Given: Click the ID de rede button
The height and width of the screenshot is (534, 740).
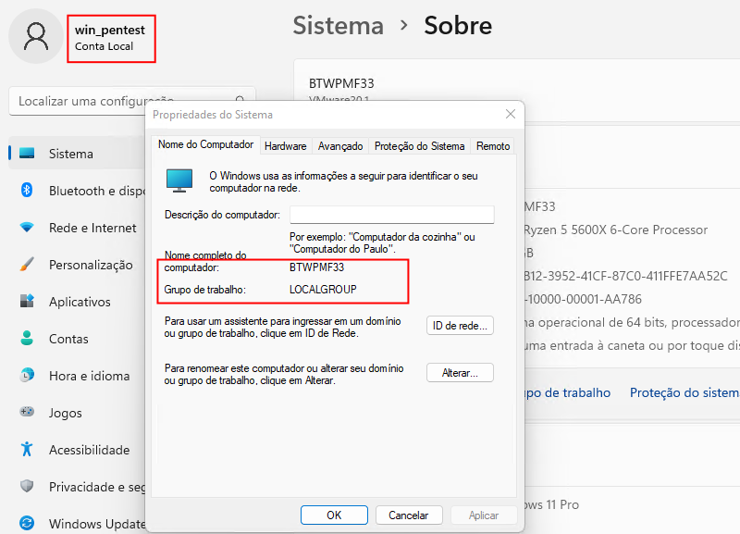Looking at the screenshot, I should point(460,326).
